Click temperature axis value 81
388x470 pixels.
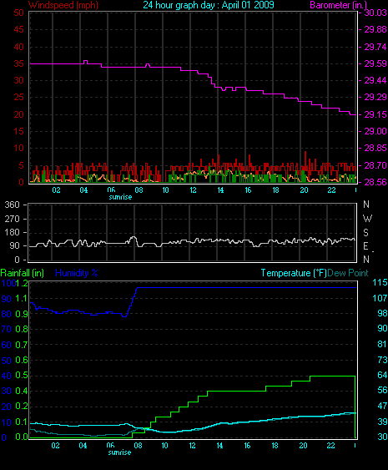tap(382, 344)
